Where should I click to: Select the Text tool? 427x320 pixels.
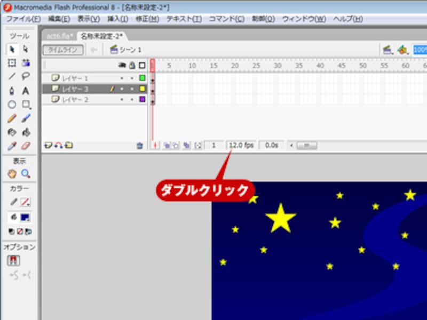tap(26, 91)
